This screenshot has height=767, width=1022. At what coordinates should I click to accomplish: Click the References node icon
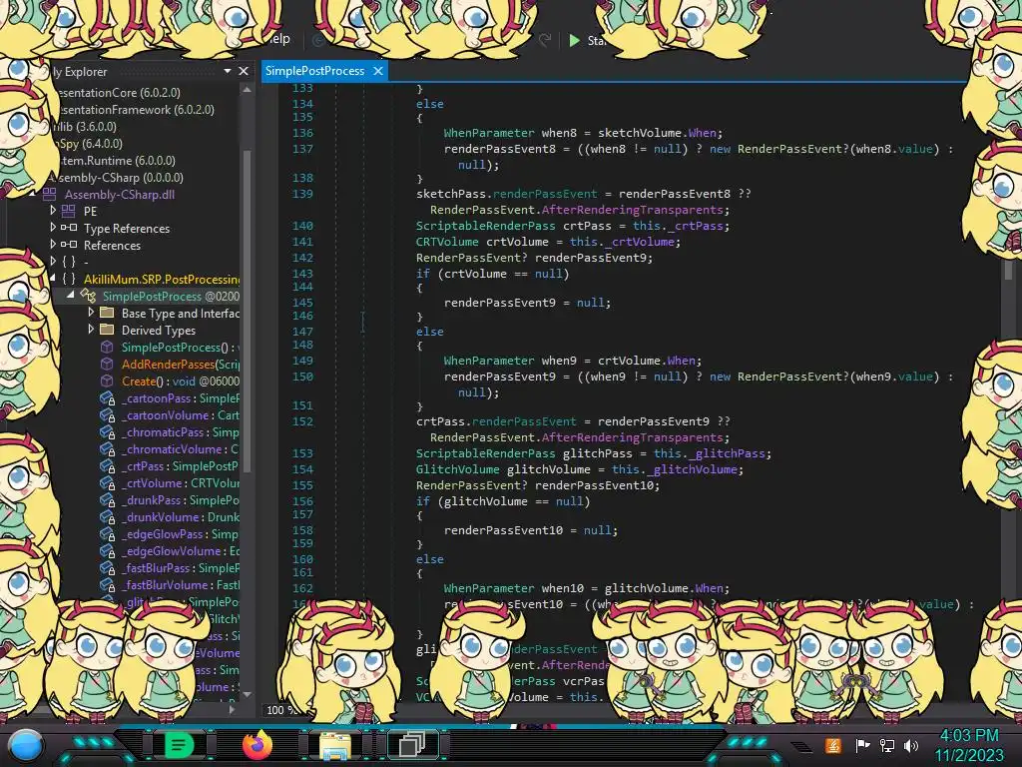tap(69, 245)
